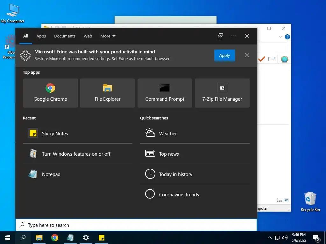Viewport: 326px width, 244px height.
Task: Run the Top news quick search
Action: click(195, 154)
